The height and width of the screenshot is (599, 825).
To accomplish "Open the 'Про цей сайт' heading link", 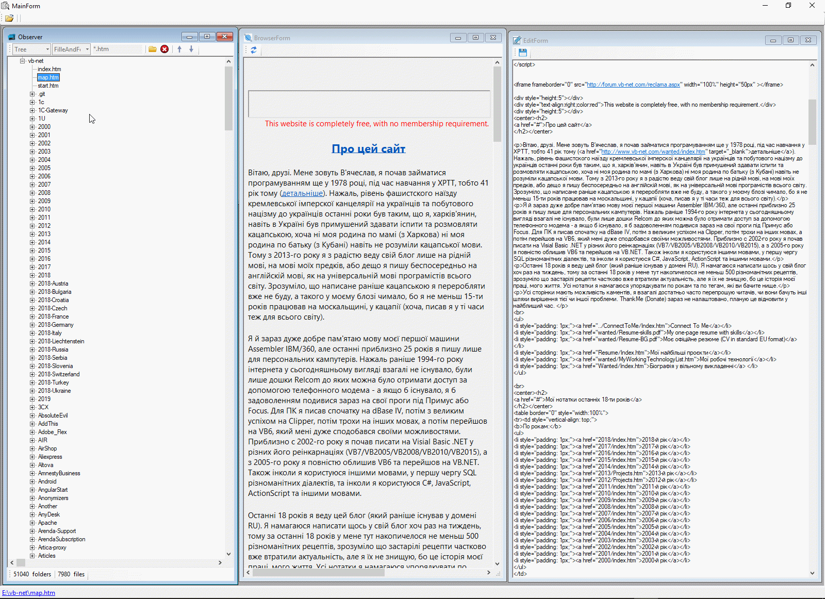I will click(x=369, y=149).
